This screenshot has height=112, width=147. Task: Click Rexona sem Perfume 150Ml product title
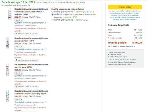tap(31, 66)
